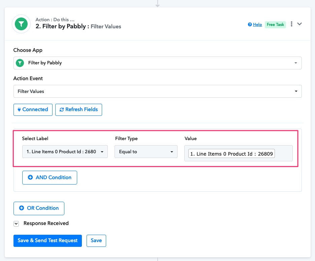This screenshot has width=315, height=261.
Task: Open the Help link
Action: pos(257,25)
